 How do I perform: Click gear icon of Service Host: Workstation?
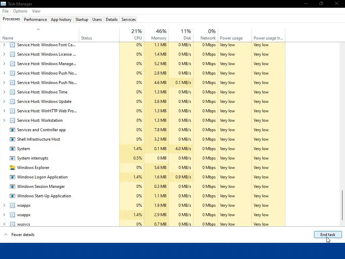[12, 120]
